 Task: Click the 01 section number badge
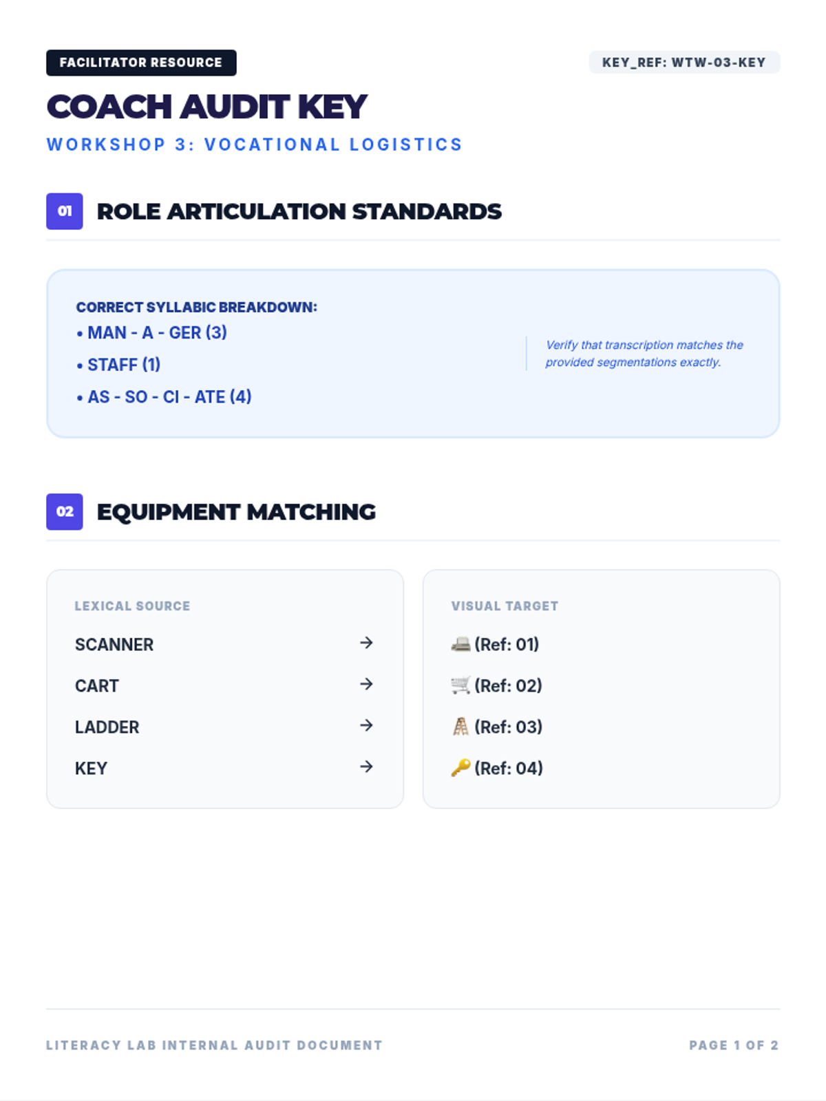tap(65, 211)
